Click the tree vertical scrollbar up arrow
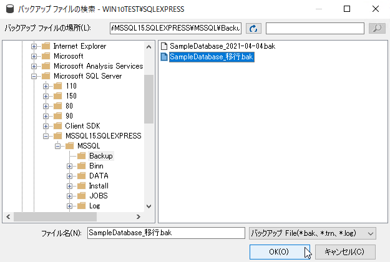This screenshot has width=390, height=262. coord(149,47)
